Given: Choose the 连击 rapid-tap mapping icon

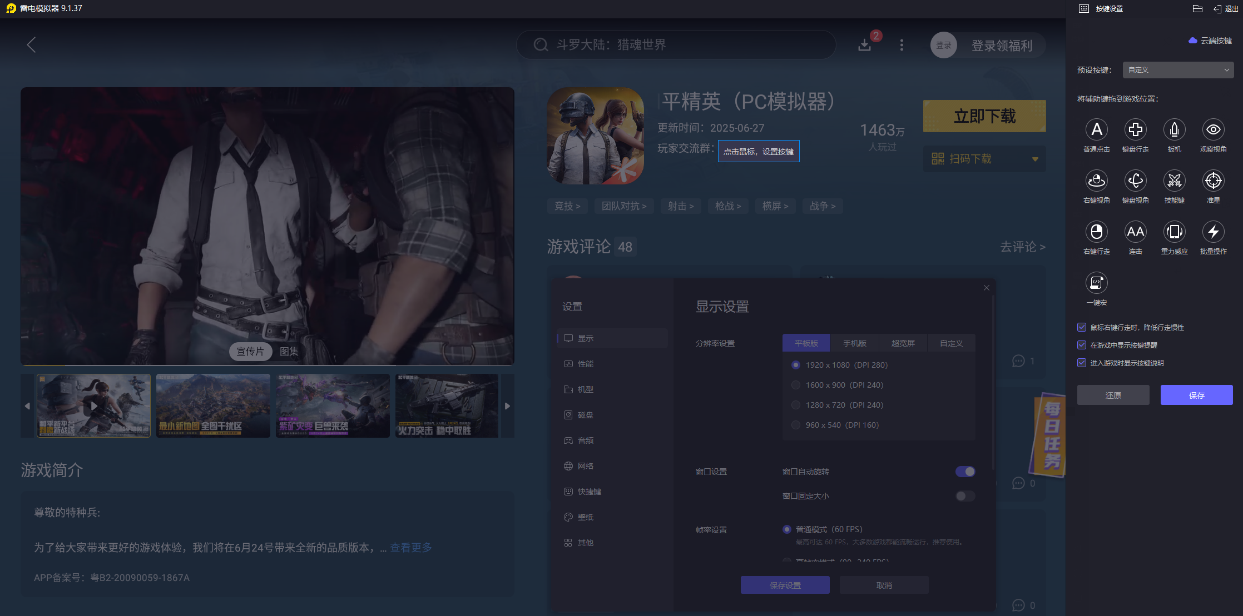Looking at the screenshot, I should click(1136, 232).
